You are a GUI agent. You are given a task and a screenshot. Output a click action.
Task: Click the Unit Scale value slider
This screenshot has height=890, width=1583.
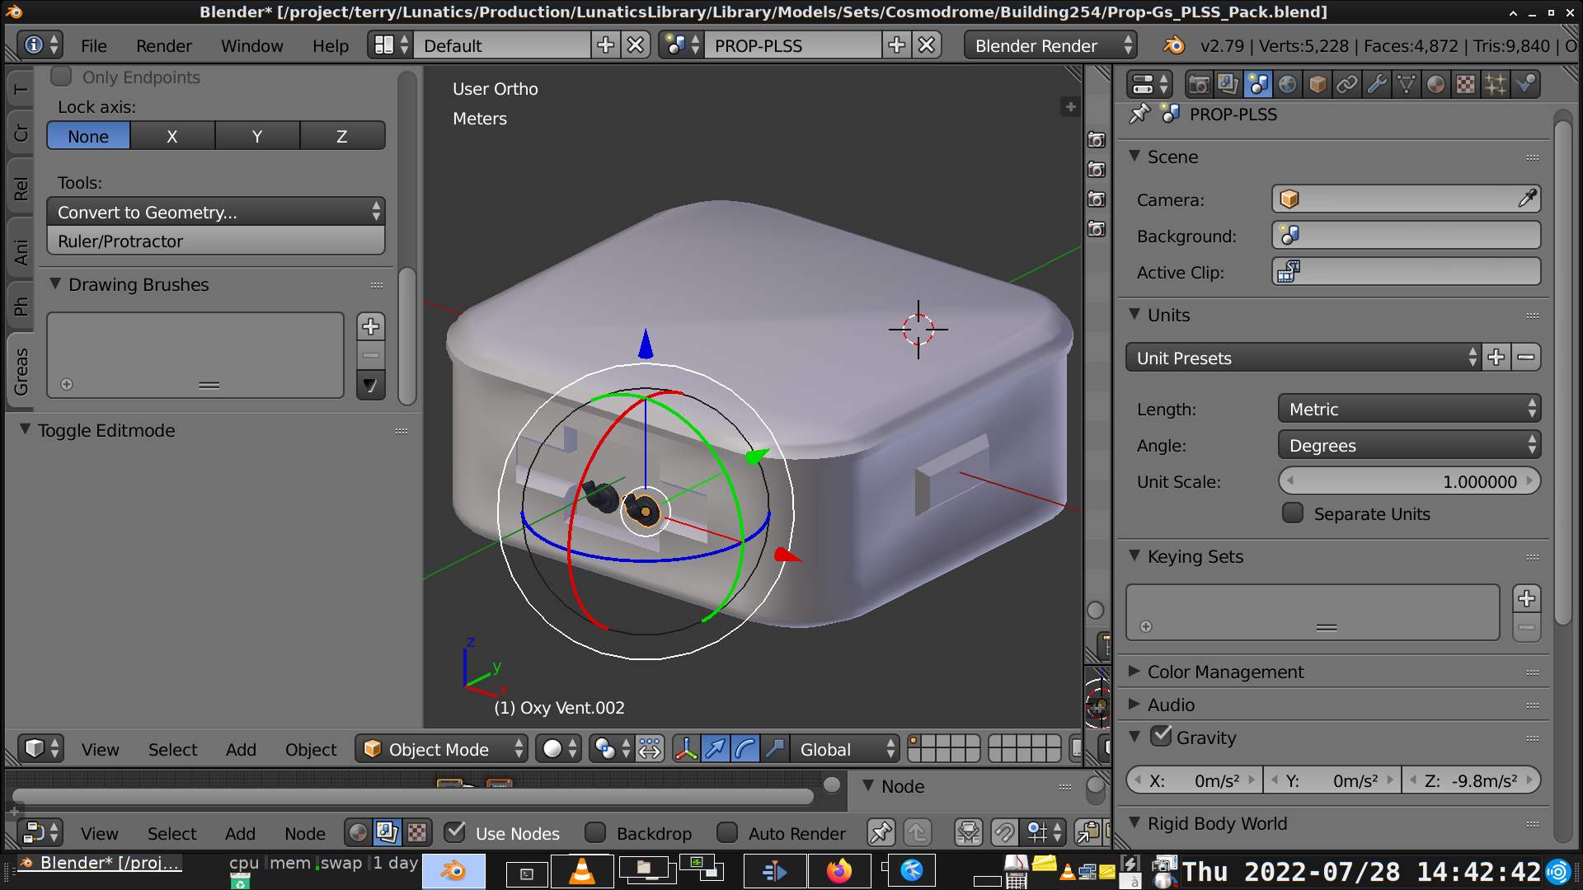pos(1408,481)
